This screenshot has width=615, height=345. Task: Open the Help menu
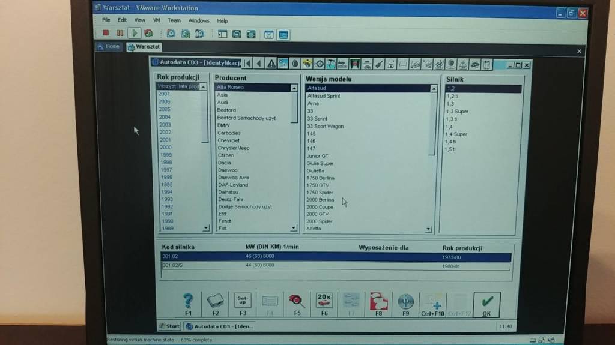tap(222, 21)
